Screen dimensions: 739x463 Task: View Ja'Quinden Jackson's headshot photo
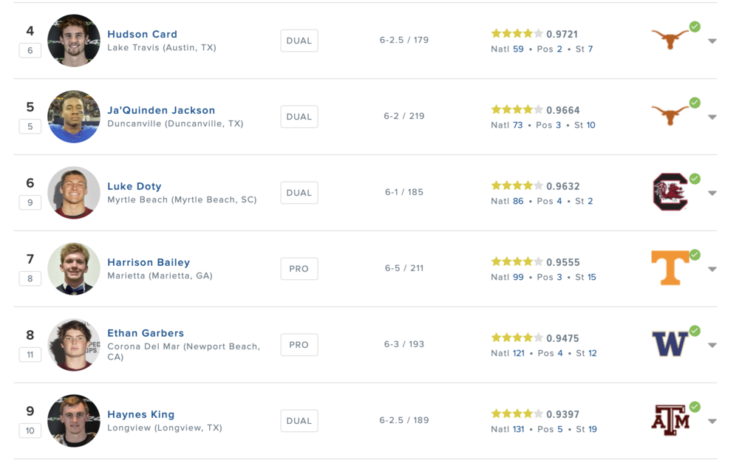point(74,117)
